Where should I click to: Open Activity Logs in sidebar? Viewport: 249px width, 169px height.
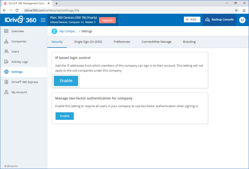pyautogui.click(x=24, y=62)
